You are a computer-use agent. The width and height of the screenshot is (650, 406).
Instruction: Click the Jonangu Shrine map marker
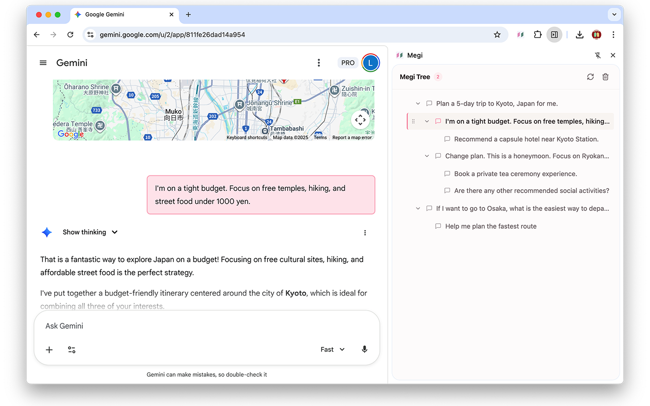pyautogui.click(x=240, y=105)
